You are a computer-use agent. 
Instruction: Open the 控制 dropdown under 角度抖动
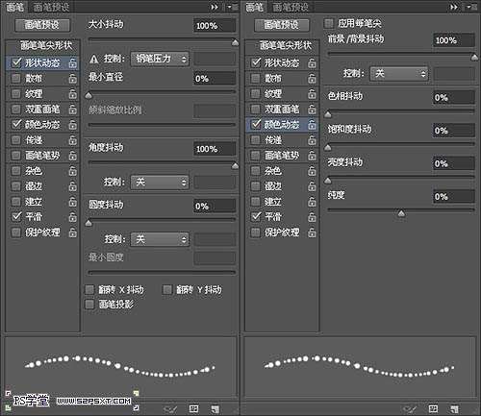160,183
